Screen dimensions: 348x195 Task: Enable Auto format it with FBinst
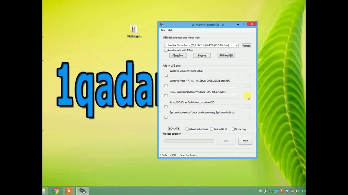[166, 50]
